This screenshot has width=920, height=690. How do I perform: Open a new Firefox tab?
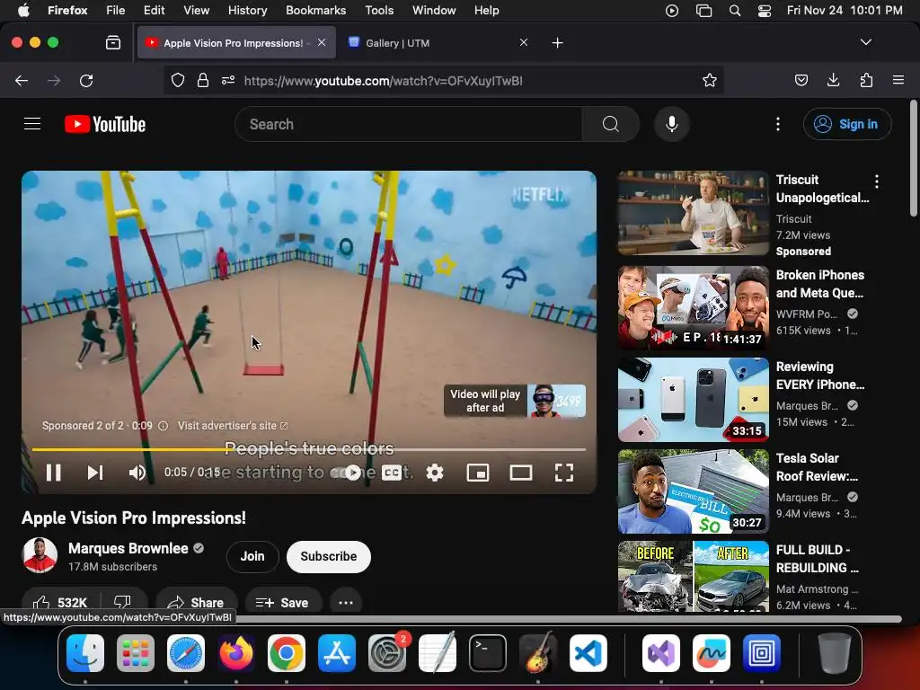(x=557, y=43)
